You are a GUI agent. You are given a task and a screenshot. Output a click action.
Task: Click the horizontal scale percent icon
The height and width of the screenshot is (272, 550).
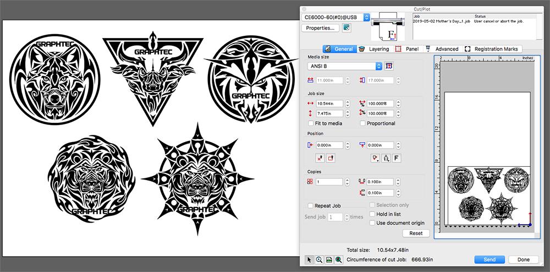coord(362,104)
